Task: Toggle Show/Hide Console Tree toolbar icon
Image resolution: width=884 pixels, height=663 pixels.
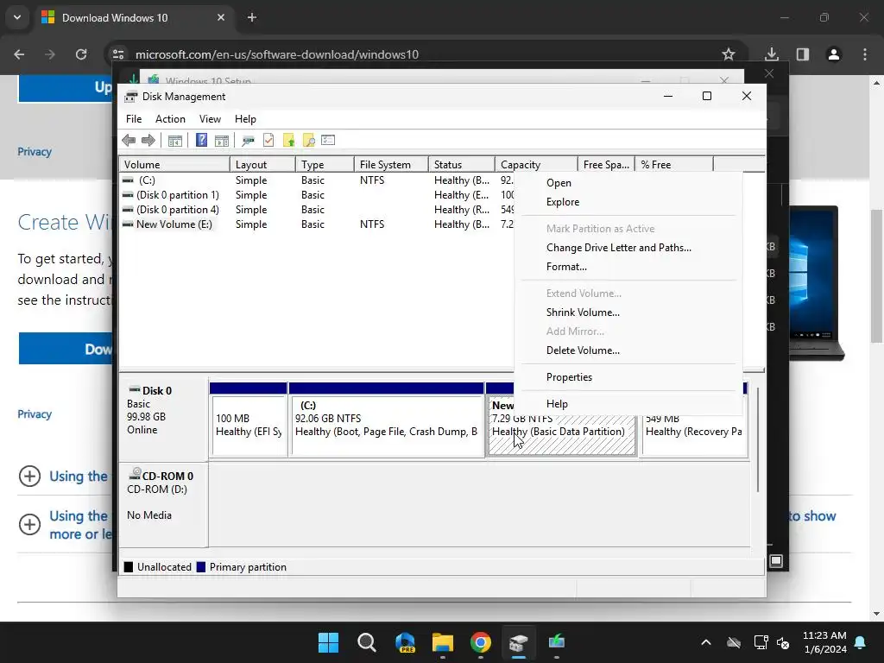Action: [174, 141]
